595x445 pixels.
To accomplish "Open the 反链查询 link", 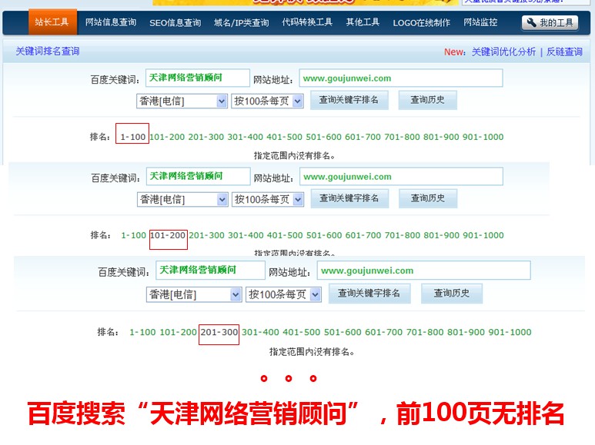I will [564, 51].
